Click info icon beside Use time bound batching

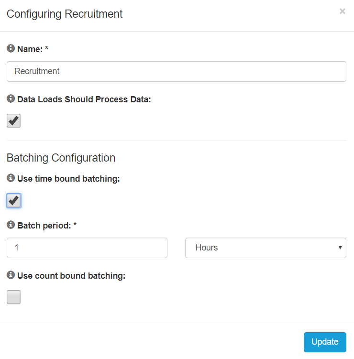[11, 178]
